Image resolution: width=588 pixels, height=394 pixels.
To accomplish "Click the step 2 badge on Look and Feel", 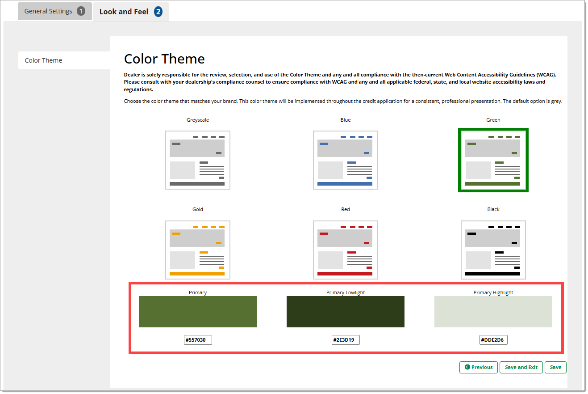I will click(158, 12).
